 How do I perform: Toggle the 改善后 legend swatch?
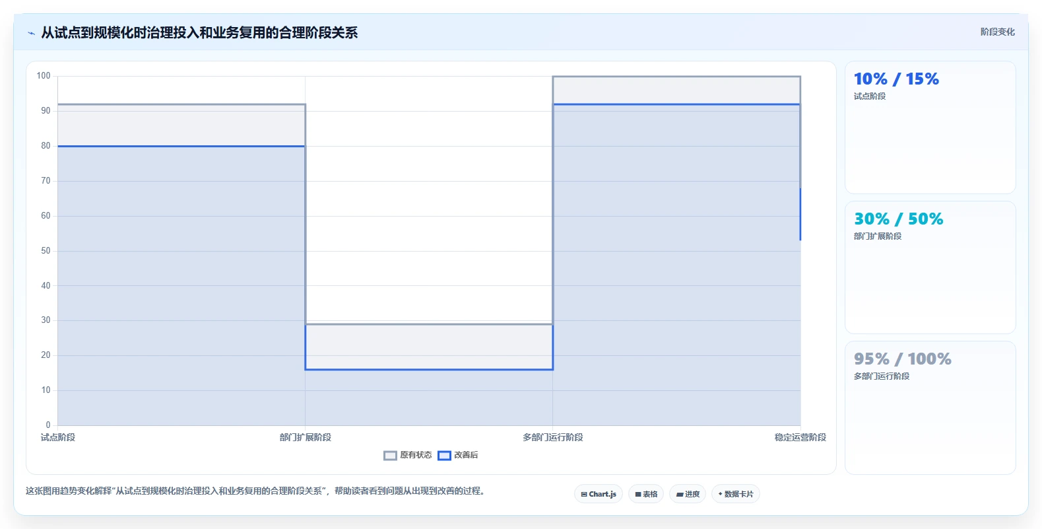444,456
